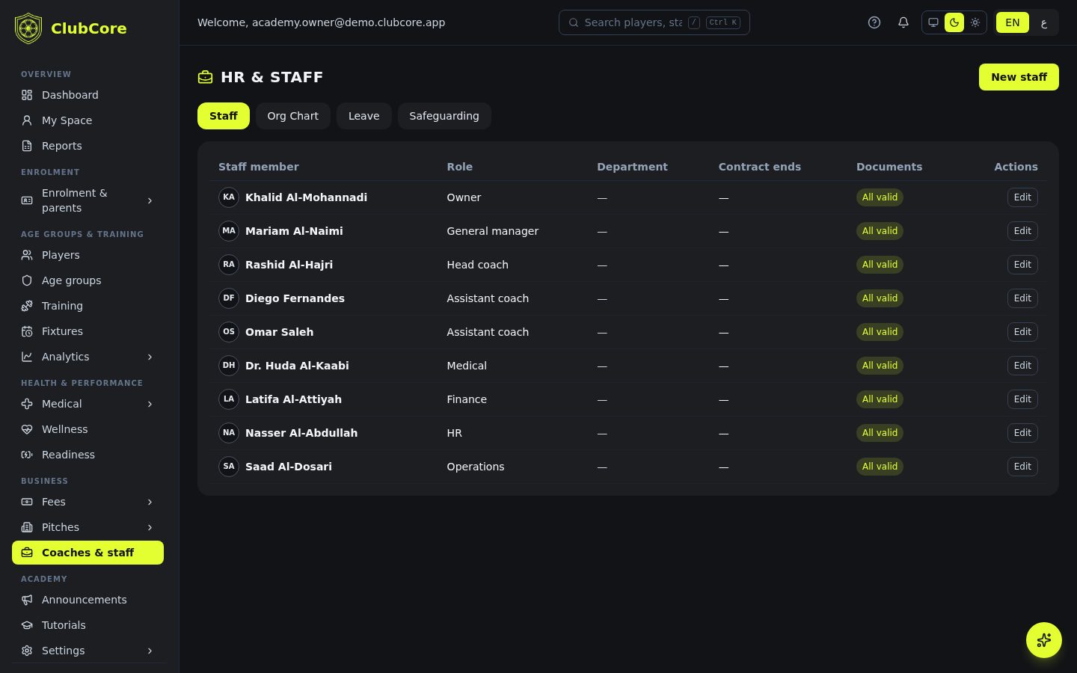Screen dimensions: 1077x673
Task: Expand the Analytics submenu chevron
Action: tap(150, 357)
